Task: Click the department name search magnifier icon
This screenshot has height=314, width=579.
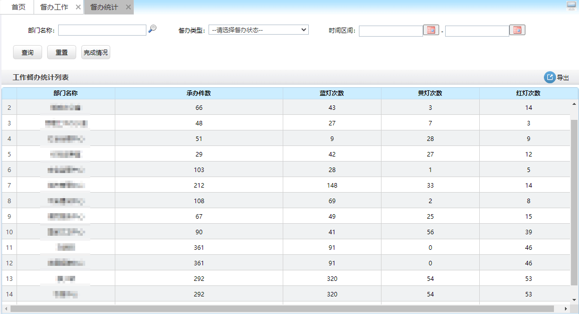Action: point(152,29)
